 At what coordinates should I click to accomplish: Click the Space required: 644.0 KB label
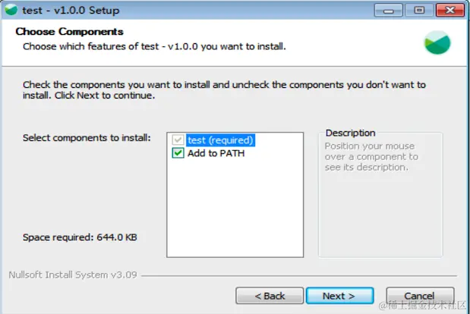tap(80, 237)
